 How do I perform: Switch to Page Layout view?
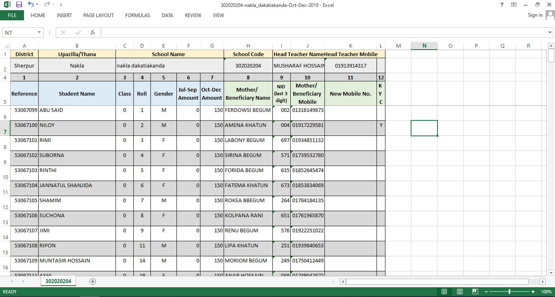tap(460, 292)
